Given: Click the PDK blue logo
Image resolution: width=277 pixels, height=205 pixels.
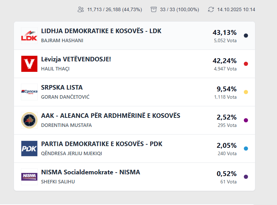Looking at the screenshot, I should (x=29, y=149).
